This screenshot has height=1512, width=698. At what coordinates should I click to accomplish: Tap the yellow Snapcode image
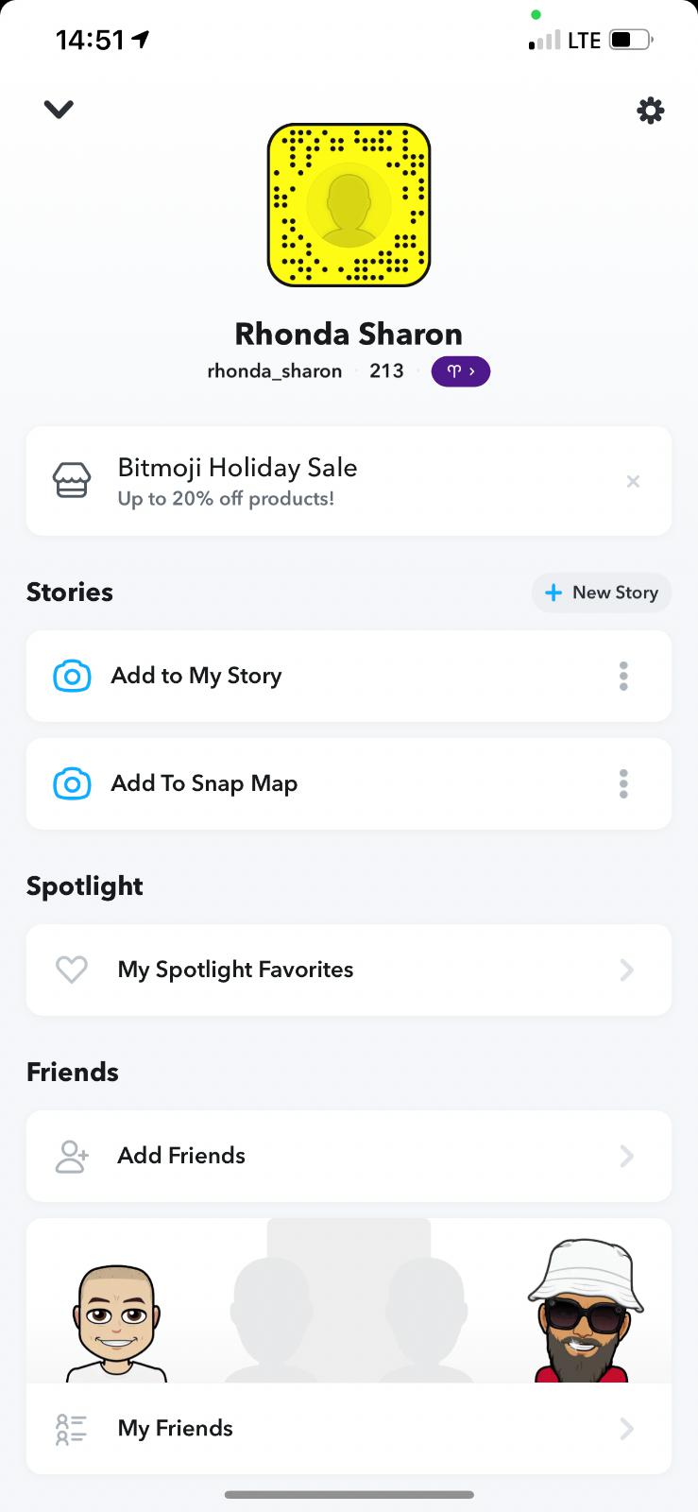tap(349, 205)
